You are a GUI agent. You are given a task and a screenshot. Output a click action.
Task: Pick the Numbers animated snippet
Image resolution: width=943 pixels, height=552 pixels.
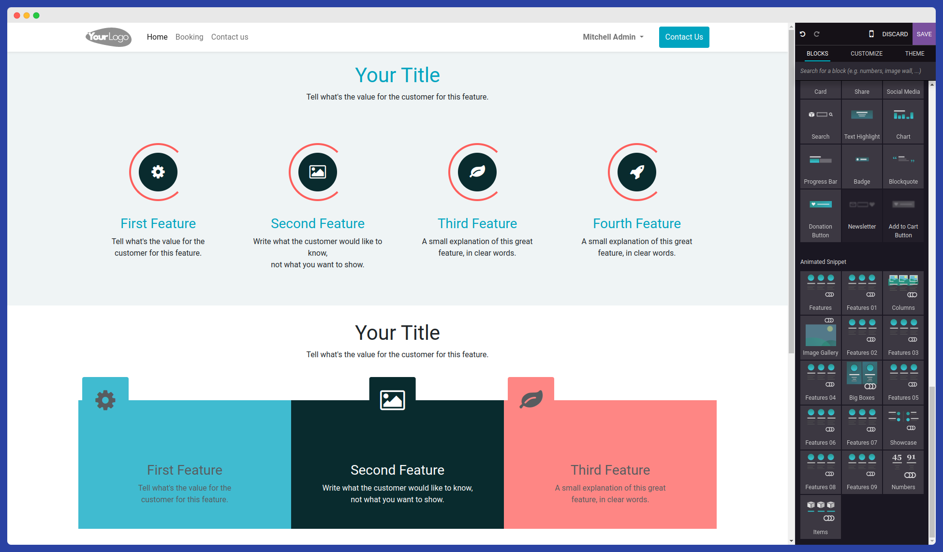pos(903,472)
